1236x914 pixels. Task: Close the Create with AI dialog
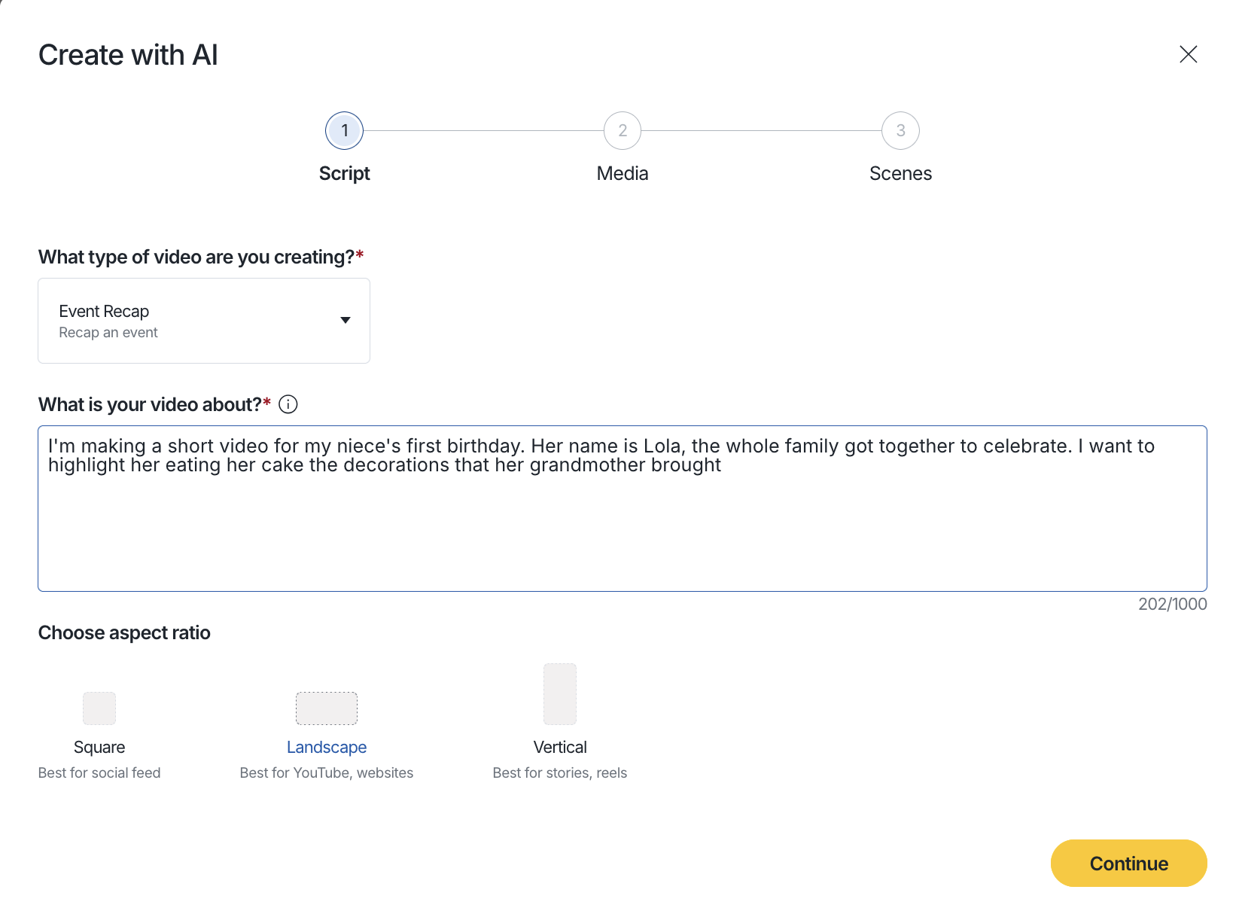1188,54
